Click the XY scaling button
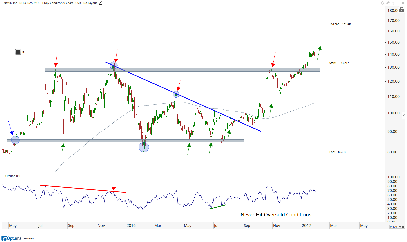 [400, 227]
